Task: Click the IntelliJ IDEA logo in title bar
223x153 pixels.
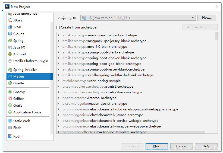Action: (x=7, y=7)
